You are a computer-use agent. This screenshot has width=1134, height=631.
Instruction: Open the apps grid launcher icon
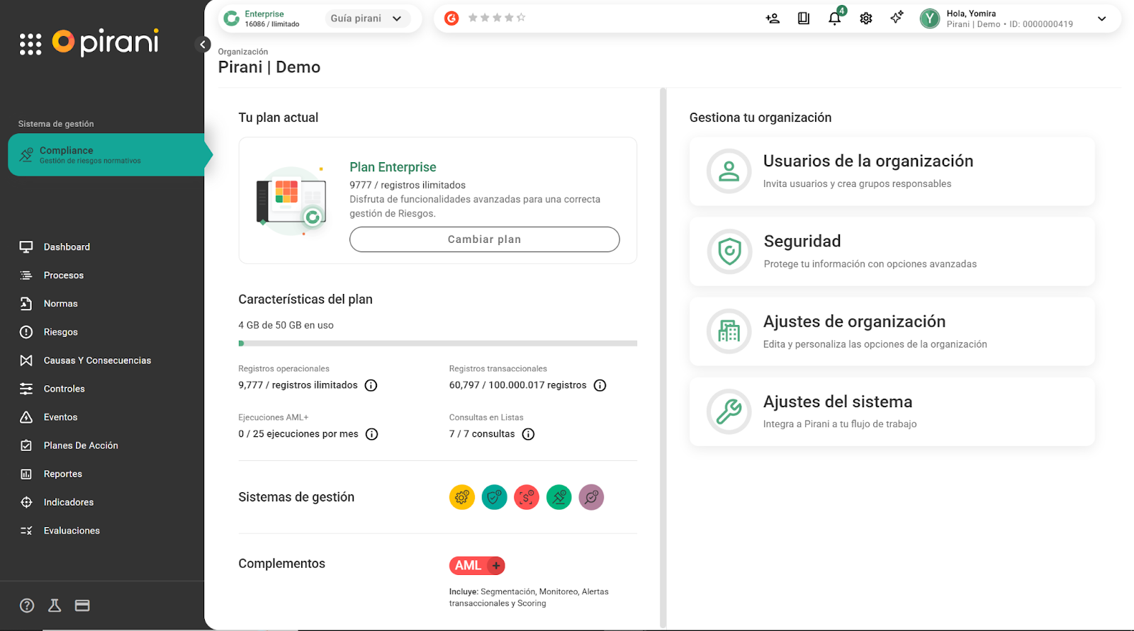coord(30,44)
